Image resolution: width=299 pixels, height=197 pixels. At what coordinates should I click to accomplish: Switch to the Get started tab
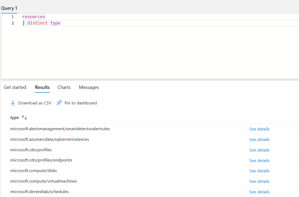[x=15, y=87]
